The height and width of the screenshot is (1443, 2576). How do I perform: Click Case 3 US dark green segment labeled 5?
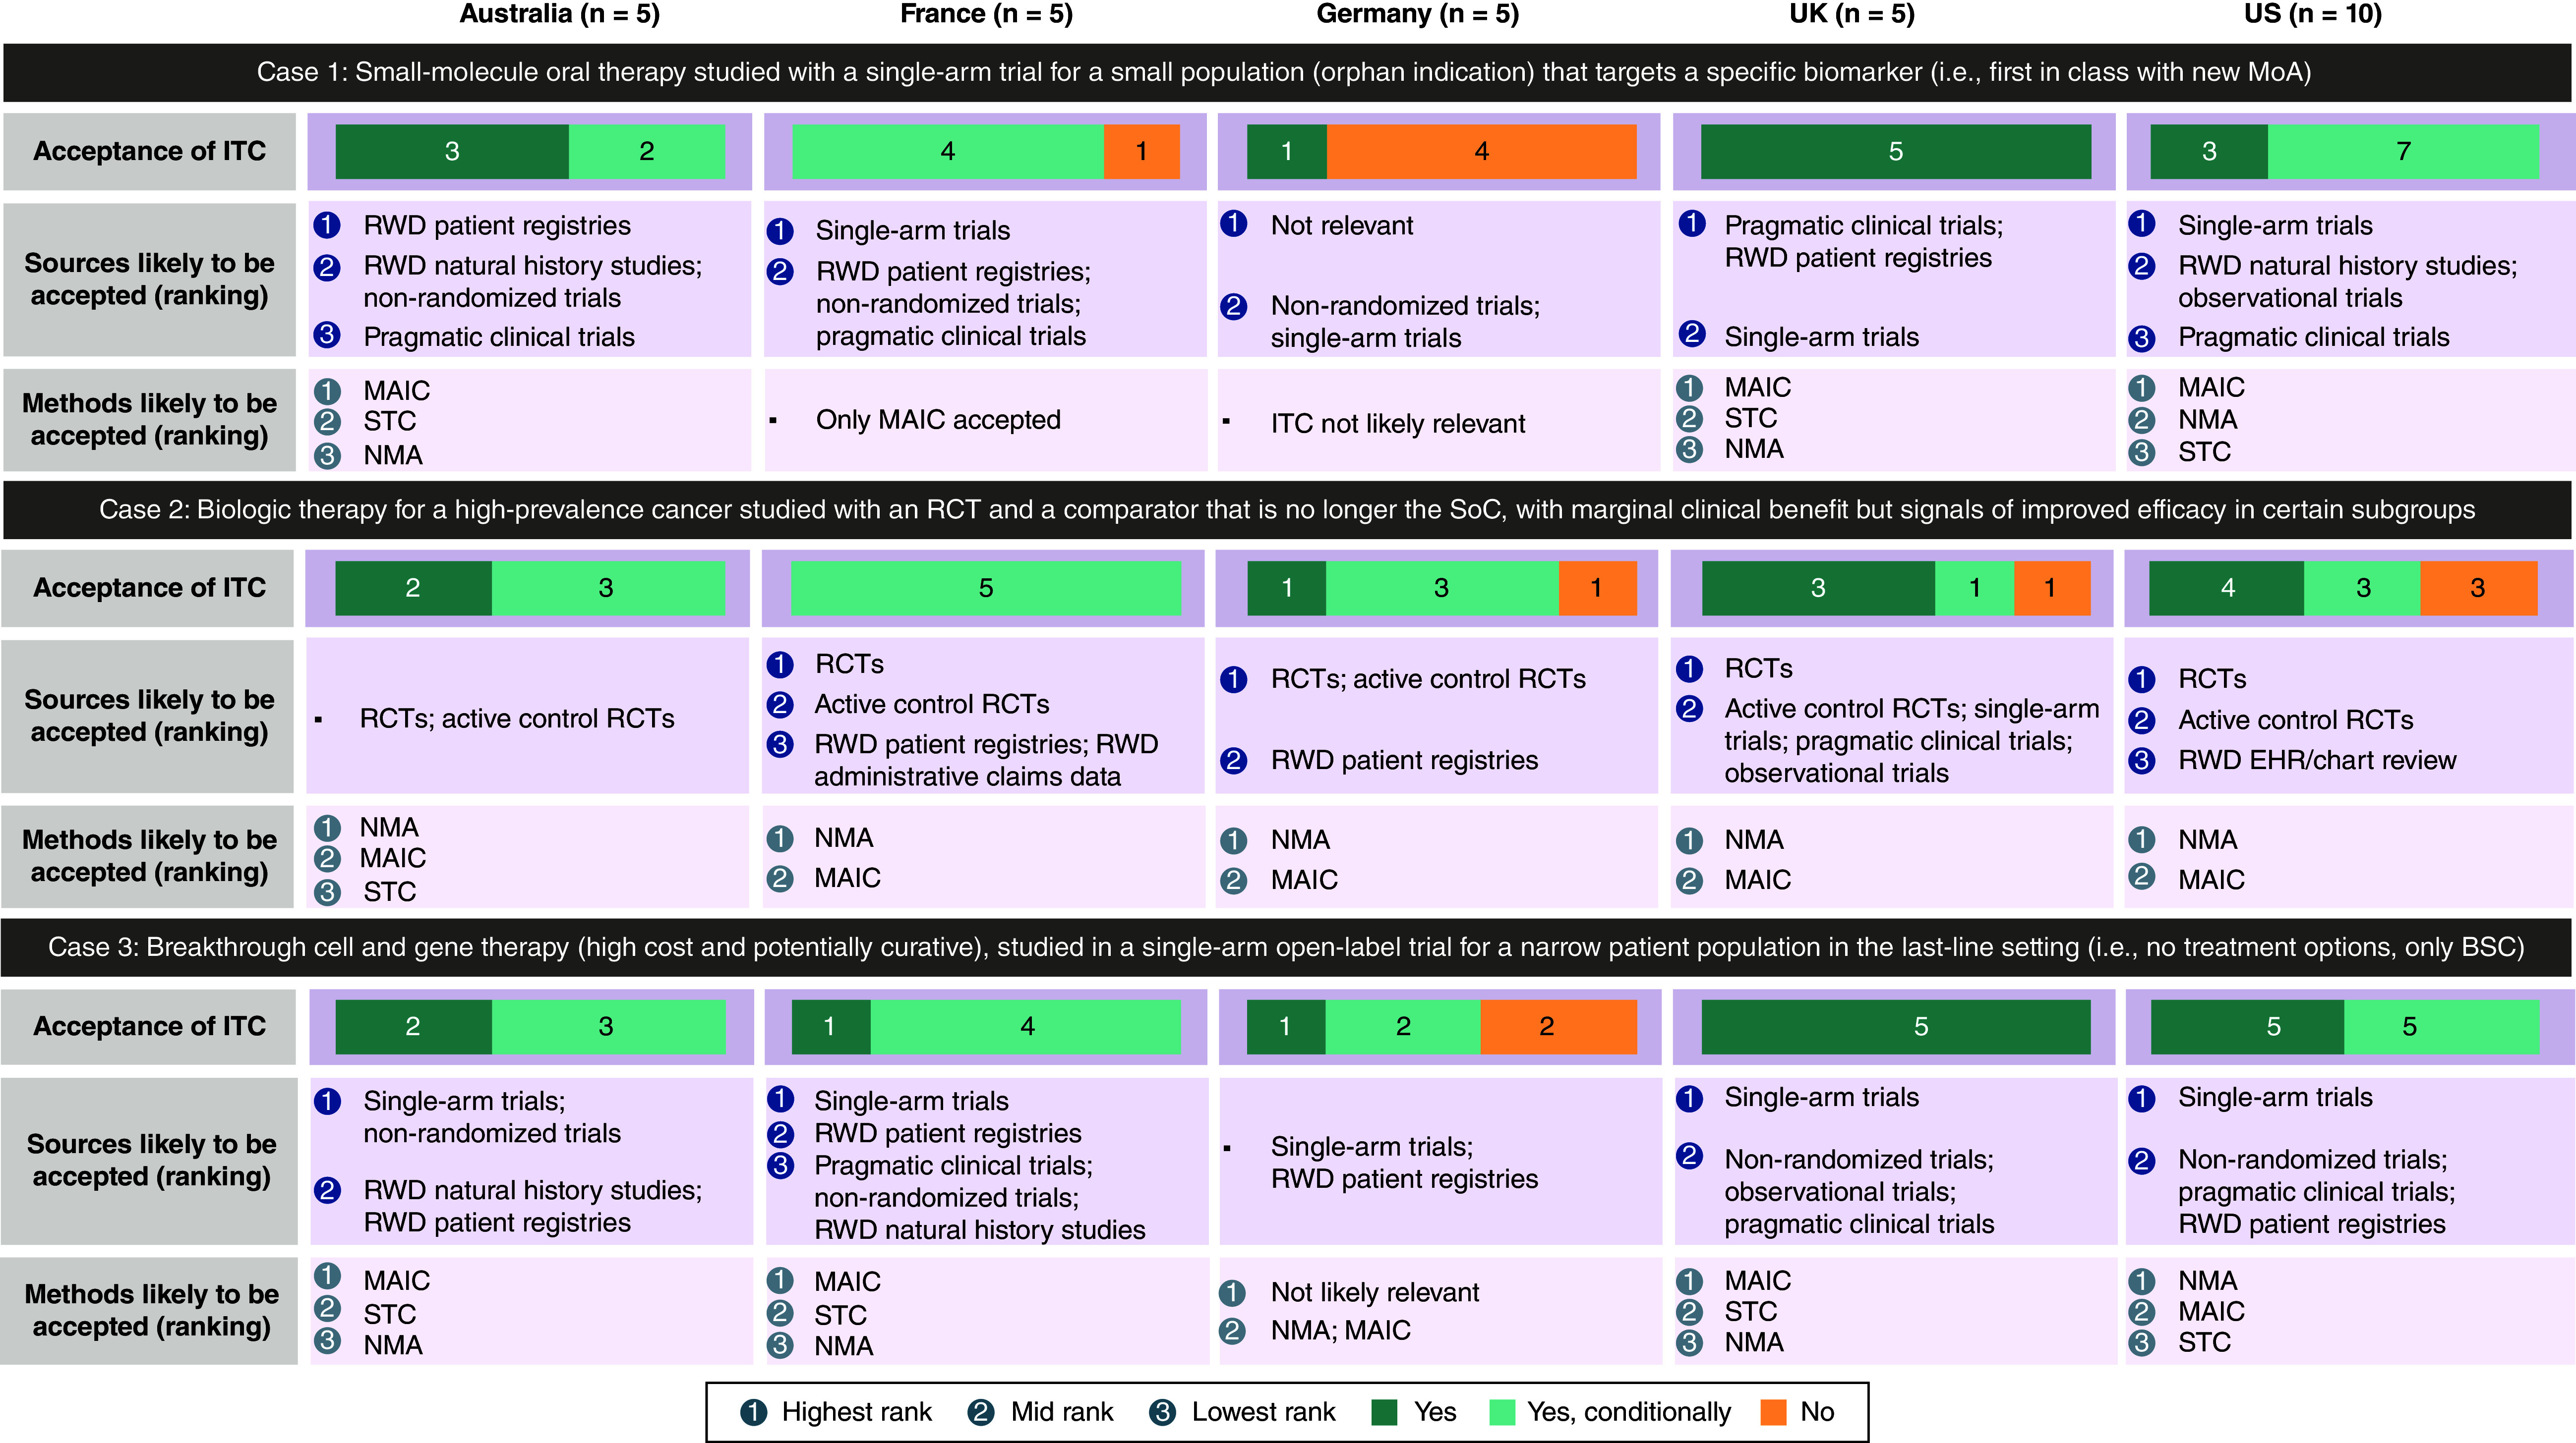[2247, 1026]
